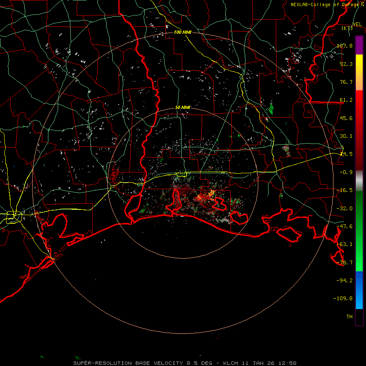Viewport: 366px width, 366px height.
Task: Click the 50 NMI range ring label
Action: point(183,107)
